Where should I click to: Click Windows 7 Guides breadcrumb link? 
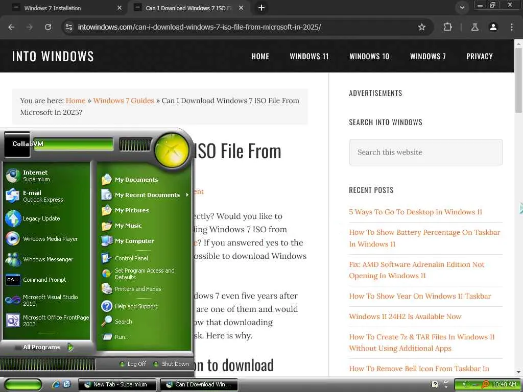click(124, 101)
